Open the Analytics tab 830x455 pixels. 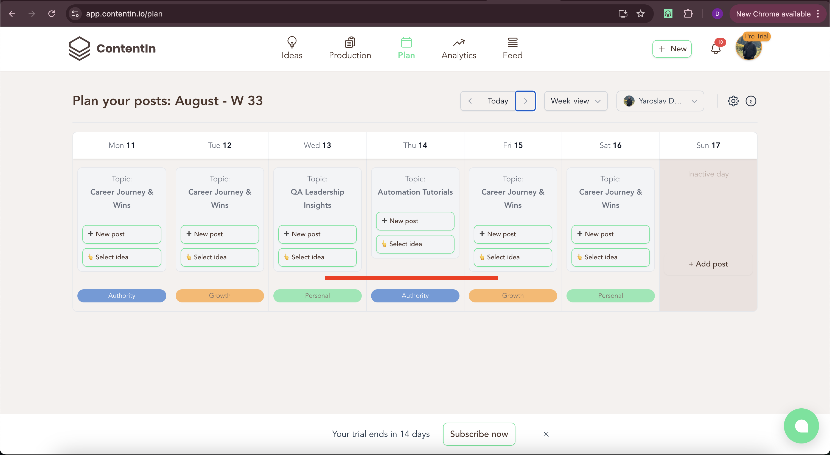(459, 48)
